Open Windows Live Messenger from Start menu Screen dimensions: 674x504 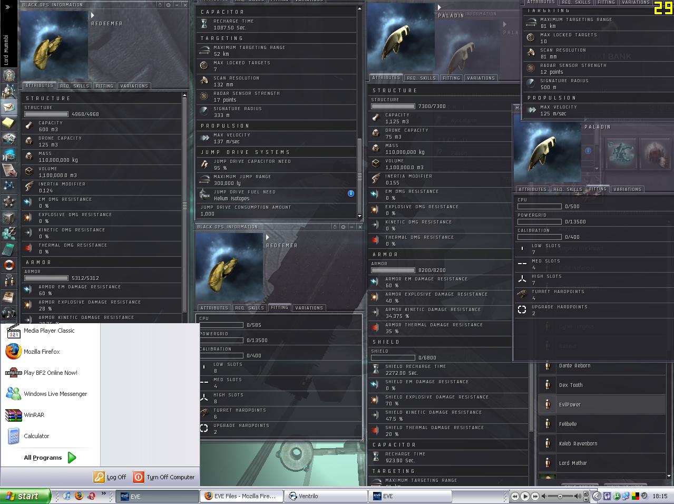[51, 394]
